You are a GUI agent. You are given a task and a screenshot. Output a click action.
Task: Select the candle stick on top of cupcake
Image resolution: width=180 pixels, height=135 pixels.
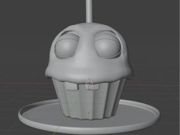[x=89, y=11]
